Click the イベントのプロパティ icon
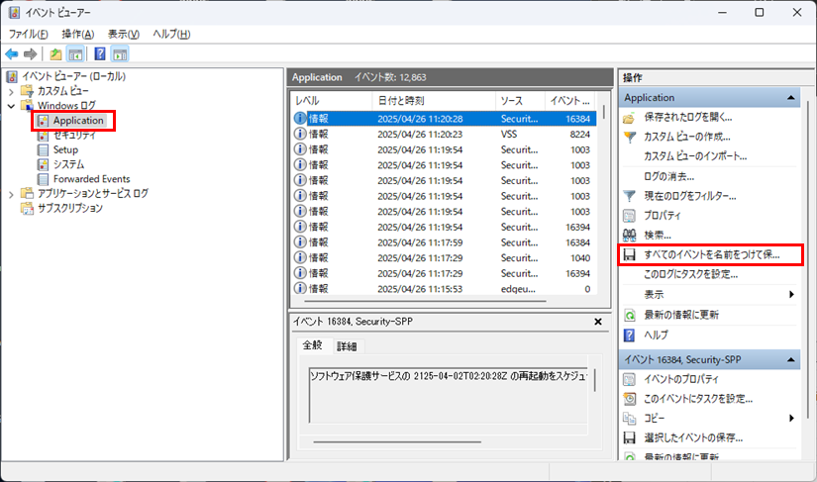The height and width of the screenshot is (482, 817). click(x=630, y=379)
